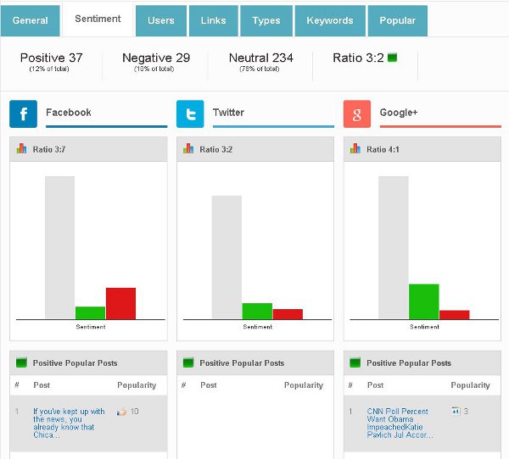Click Post column header in Twitter posts table

[x=209, y=385]
